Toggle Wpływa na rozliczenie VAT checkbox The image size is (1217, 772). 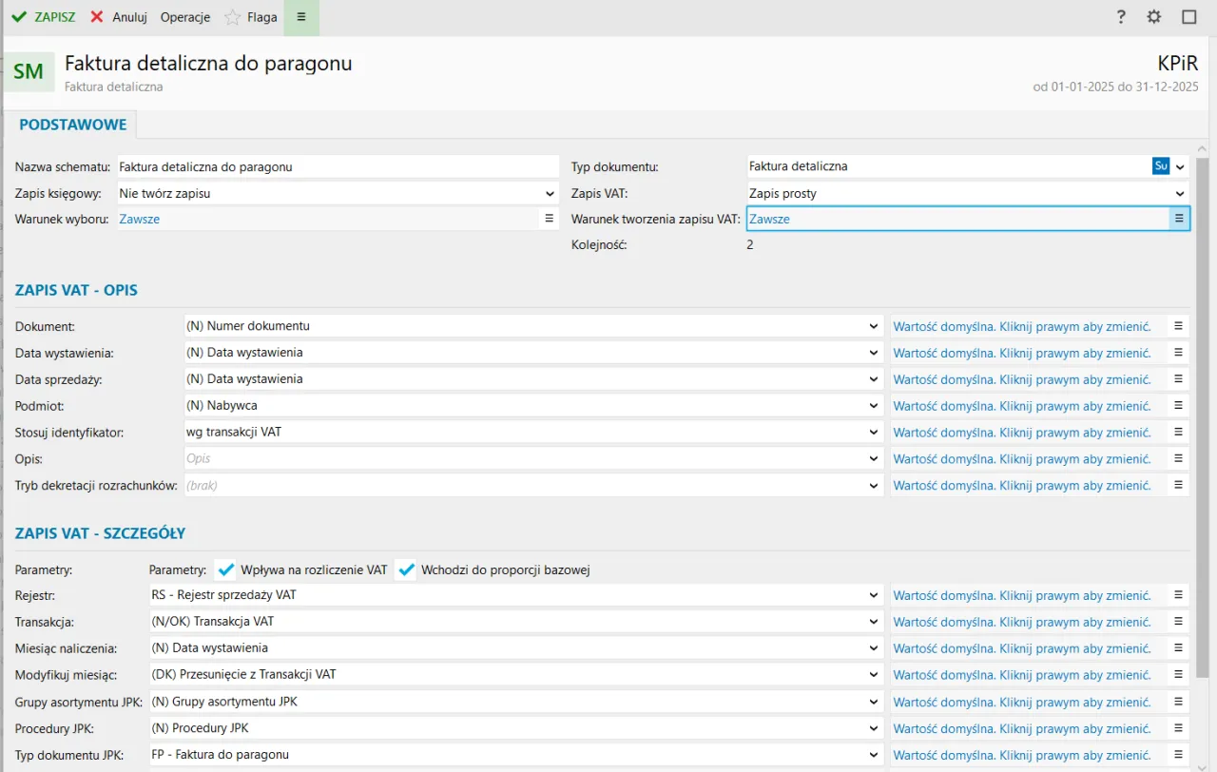point(226,570)
